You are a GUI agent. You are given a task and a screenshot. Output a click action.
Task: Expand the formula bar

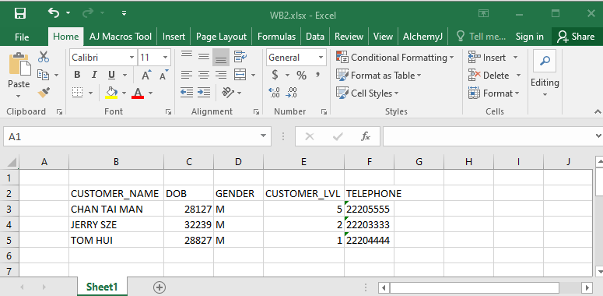(x=598, y=136)
